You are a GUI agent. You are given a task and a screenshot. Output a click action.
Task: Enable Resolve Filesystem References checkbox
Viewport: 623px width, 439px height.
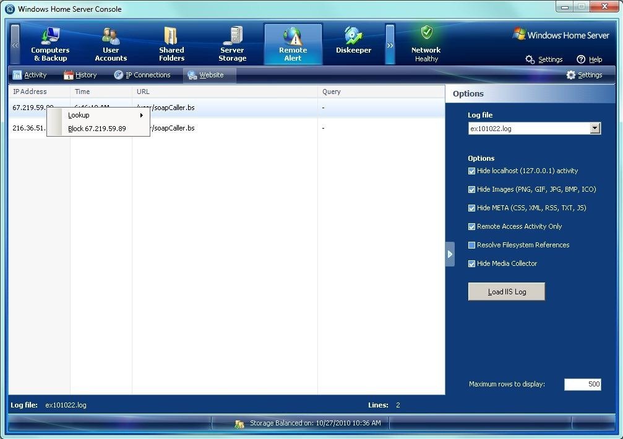pos(471,245)
